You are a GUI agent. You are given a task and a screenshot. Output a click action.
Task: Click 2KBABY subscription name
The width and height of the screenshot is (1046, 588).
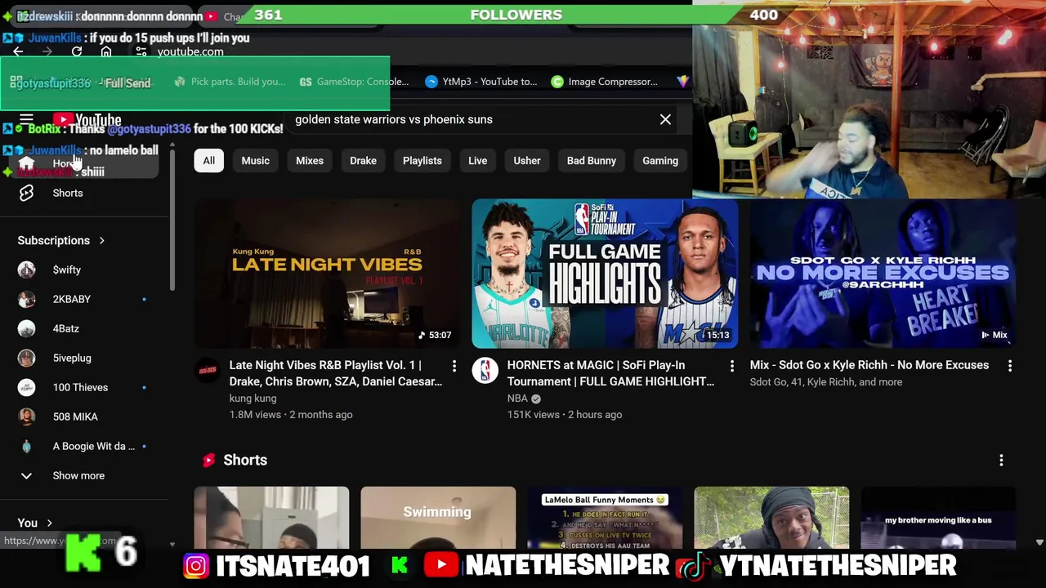(x=72, y=299)
